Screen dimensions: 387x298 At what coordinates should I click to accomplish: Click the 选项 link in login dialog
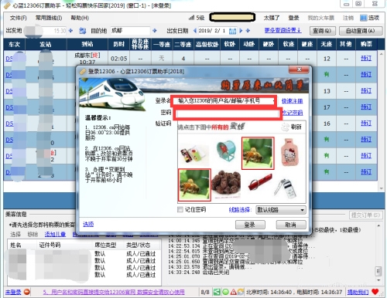[88, 224]
